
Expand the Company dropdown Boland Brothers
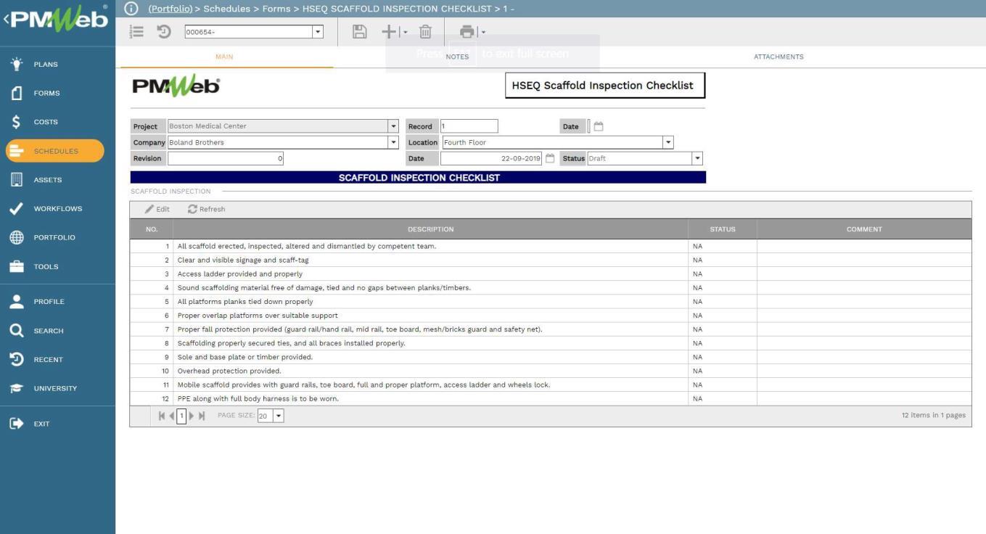(x=393, y=142)
